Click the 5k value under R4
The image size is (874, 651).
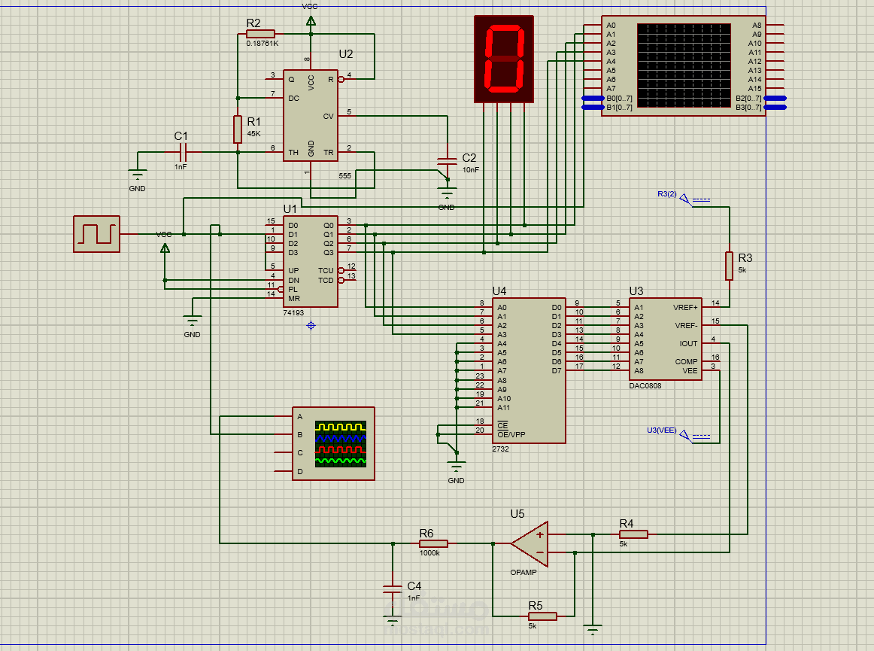tap(624, 544)
